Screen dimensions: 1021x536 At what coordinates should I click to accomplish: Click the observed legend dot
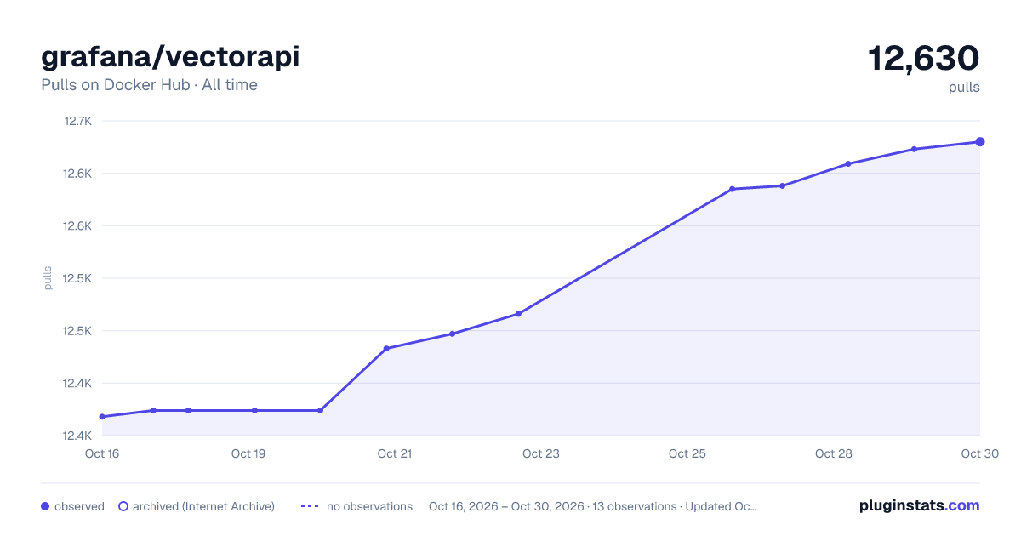[x=45, y=506]
